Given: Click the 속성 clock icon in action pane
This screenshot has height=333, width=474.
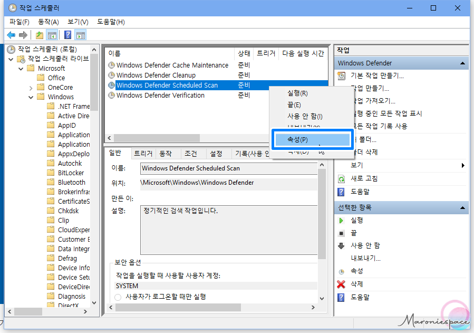Looking at the screenshot, I should pyautogui.click(x=341, y=272).
